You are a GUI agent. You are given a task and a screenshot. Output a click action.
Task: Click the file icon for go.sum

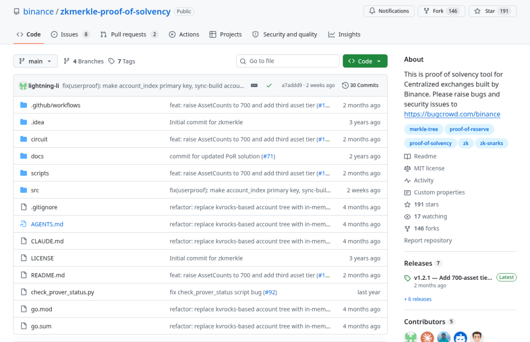click(23, 326)
